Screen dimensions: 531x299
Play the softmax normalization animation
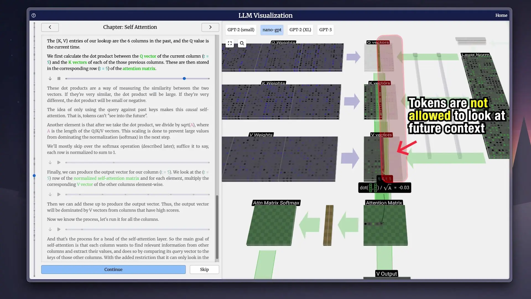coord(59,163)
